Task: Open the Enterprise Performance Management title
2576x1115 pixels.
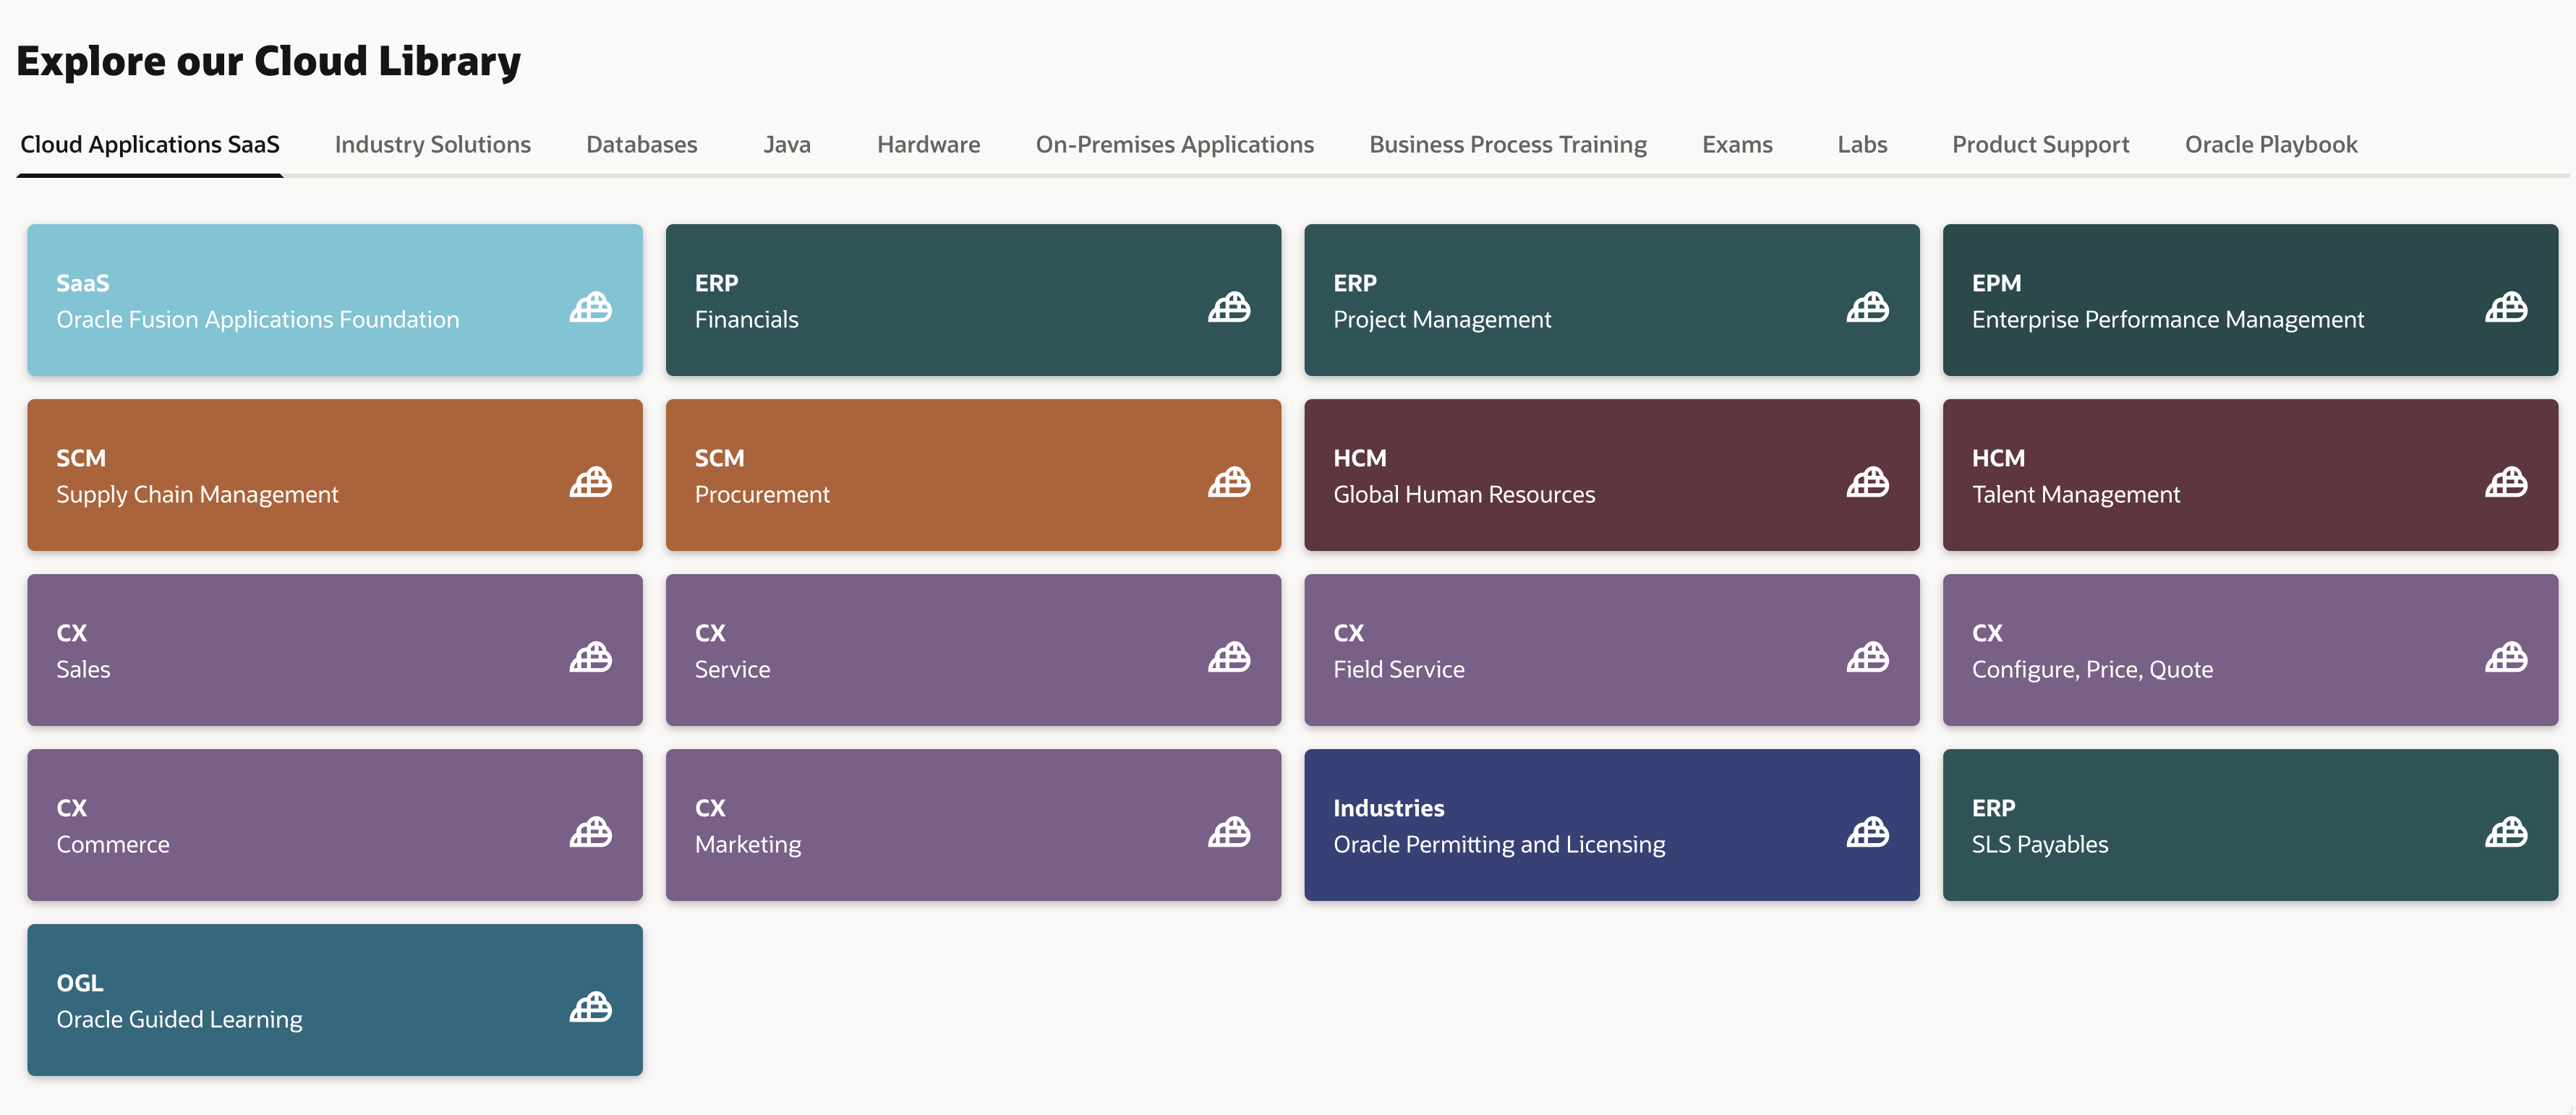Action: [2168, 320]
